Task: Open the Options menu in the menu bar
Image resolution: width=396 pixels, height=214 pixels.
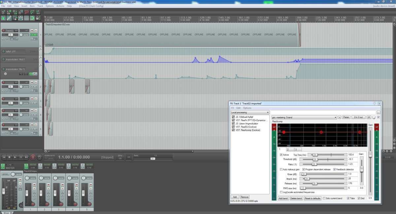Action: (49, 6)
